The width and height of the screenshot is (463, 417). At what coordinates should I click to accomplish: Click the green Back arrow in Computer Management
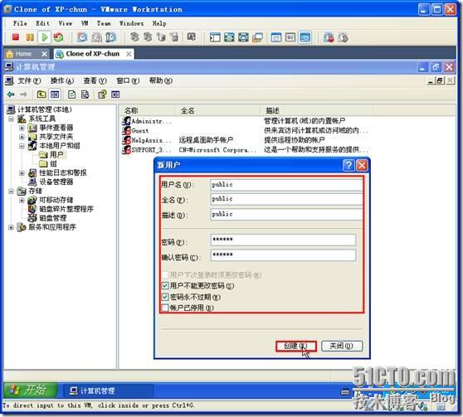[x=11, y=95]
